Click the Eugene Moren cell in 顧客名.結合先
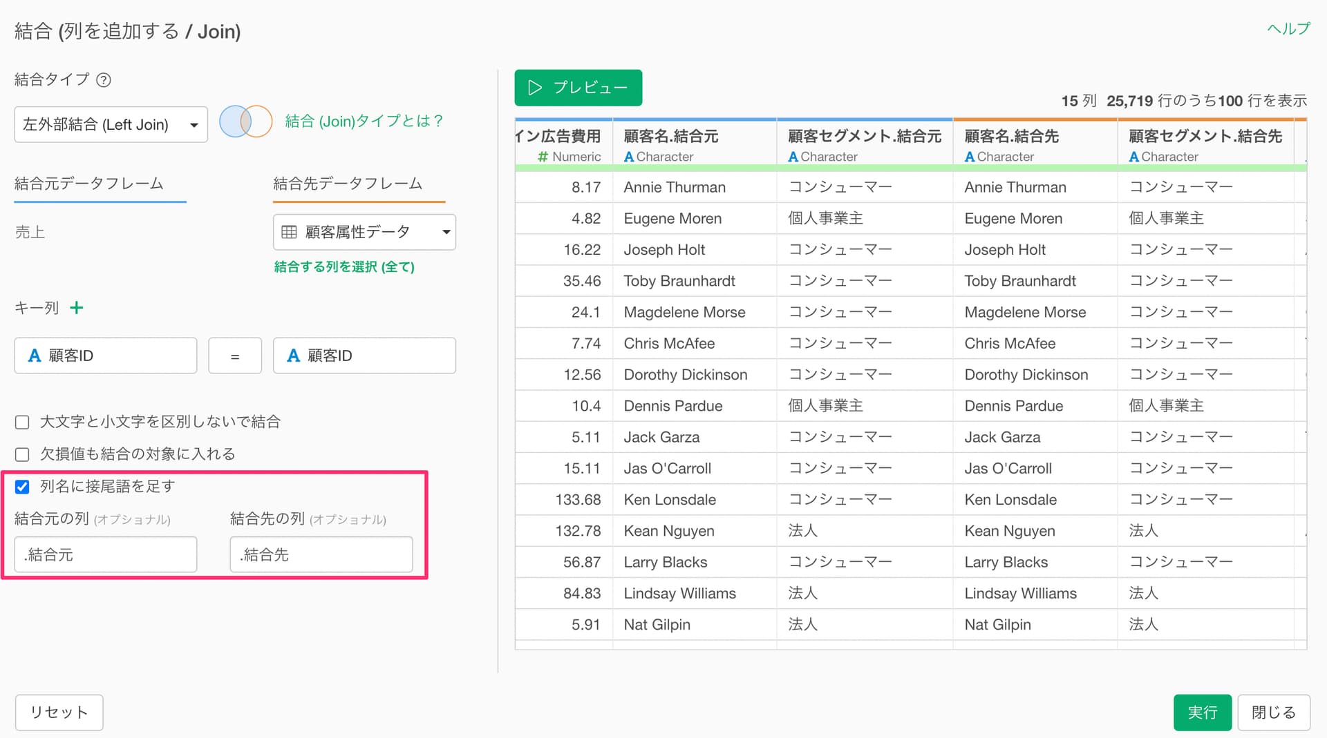1327x738 pixels. click(x=1035, y=219)
